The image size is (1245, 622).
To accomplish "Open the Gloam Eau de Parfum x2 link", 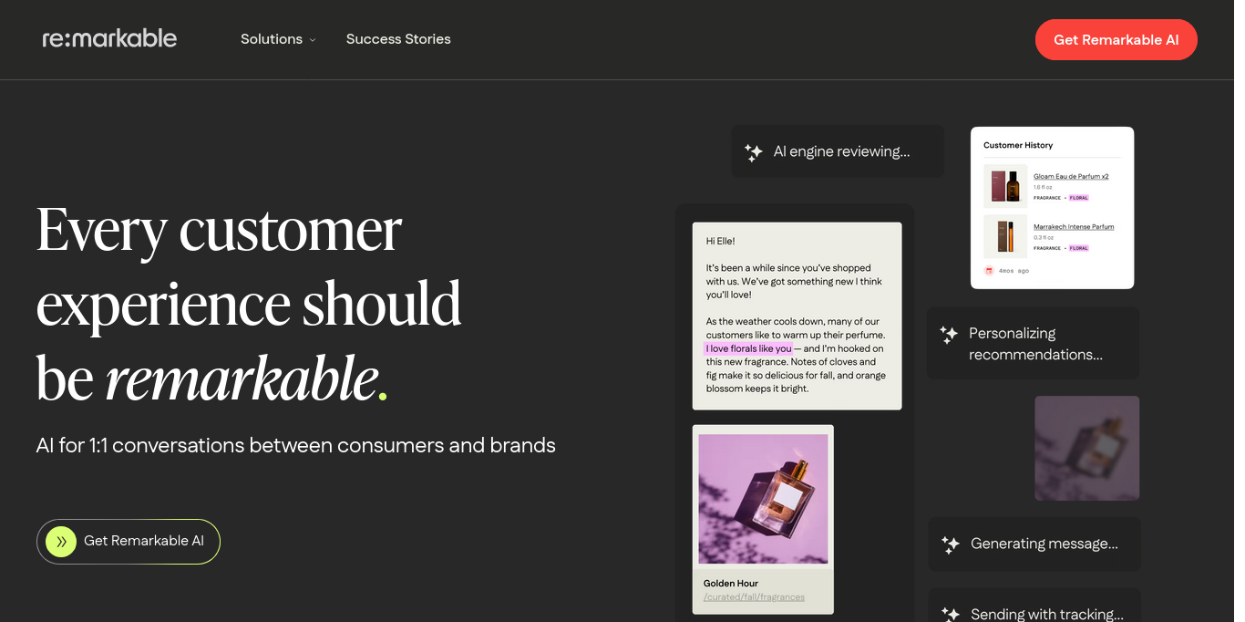I will pos(1071,176).
